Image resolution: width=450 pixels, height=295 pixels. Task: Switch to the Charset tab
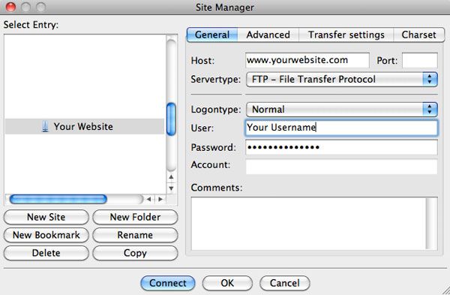pyautogui.click(x=418, y=35)
